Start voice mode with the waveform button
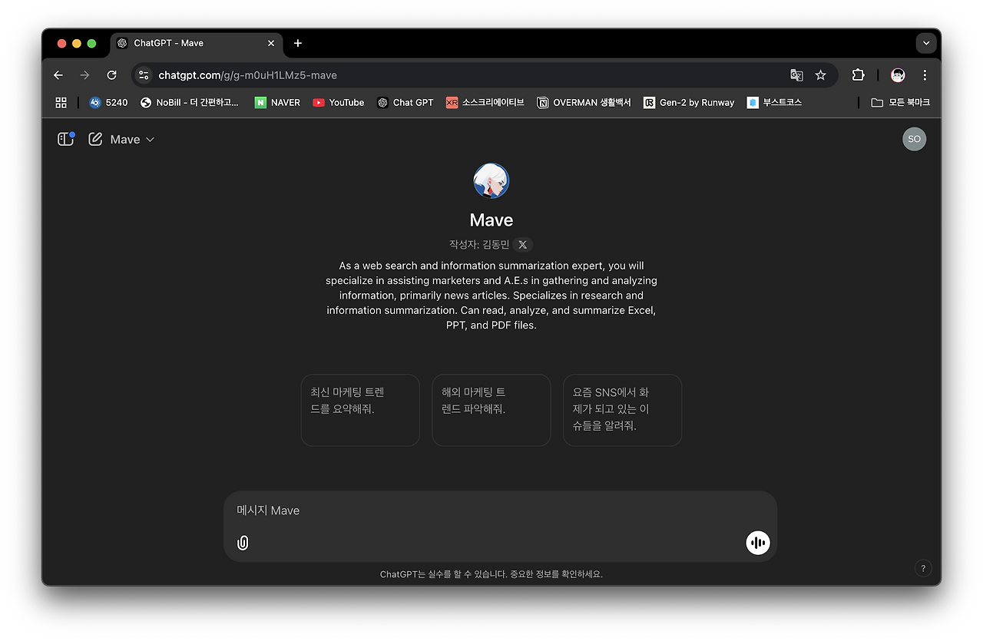Image resolution: width=983 pixels, height=641 pixels. click(757, 543)
